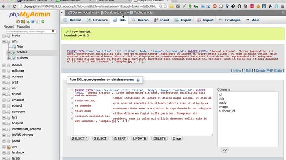Open the jaf805_clothes database in the tree
The height and width of the screenshot is (160, 286).
click(22, 135)
